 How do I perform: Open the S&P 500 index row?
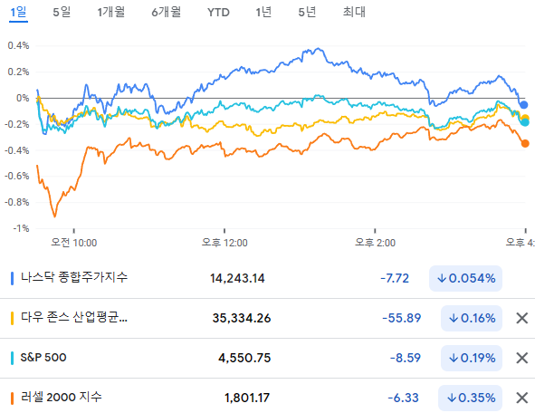[268, 358]
